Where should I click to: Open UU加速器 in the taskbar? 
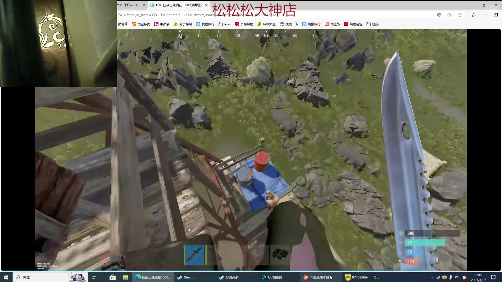pos(272,277)
